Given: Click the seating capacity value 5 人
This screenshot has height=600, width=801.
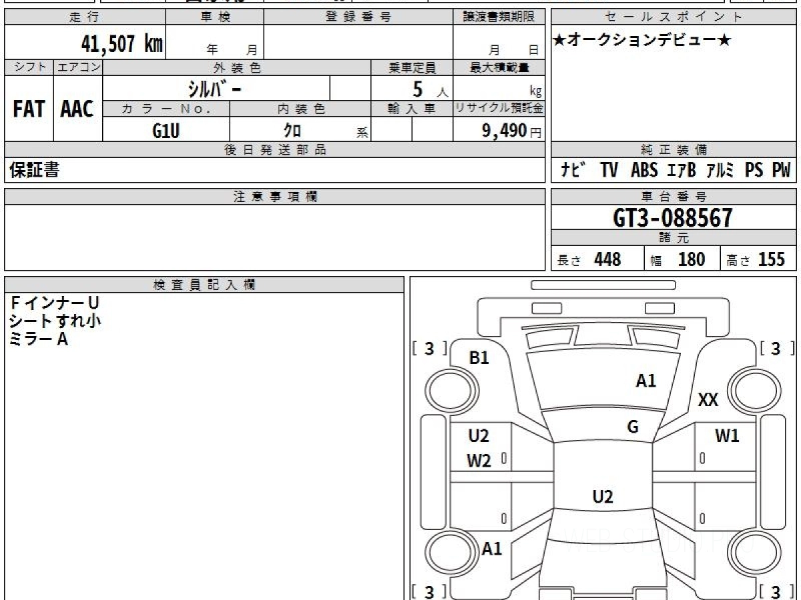Looking at the screenshot, I should pyautogui.click(x=430, y=89).
